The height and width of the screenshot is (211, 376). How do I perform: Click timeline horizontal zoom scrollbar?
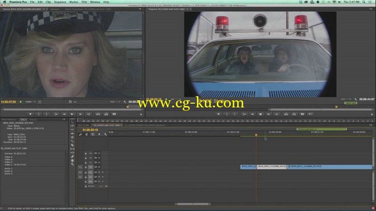193,204
